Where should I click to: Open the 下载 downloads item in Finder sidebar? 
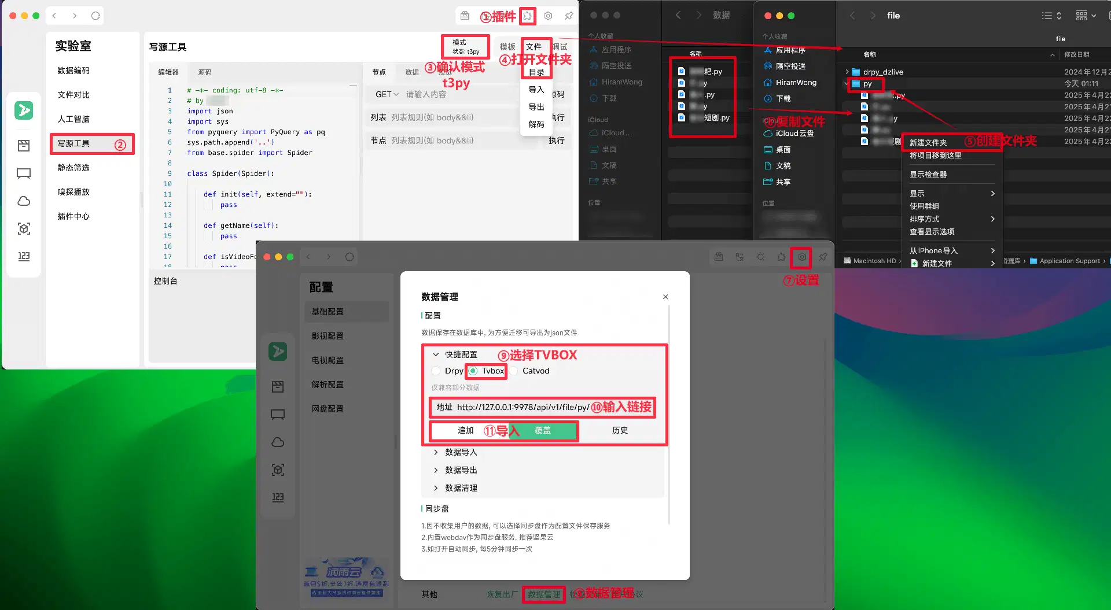pyautogui.click(x=783, y=99)
